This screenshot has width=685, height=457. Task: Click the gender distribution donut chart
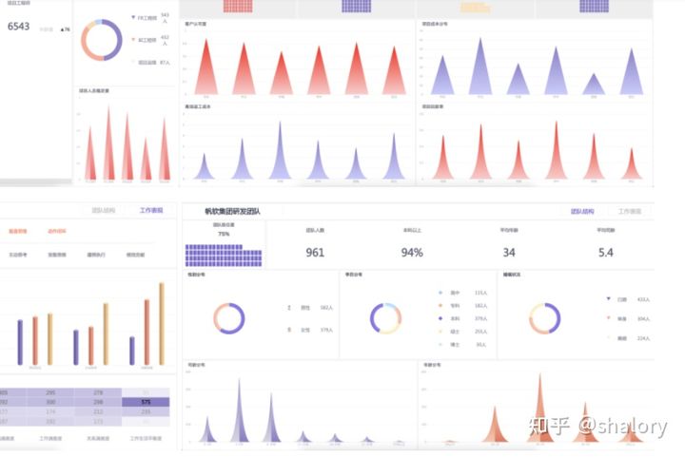pyautogui.click(x=229, y=318)
